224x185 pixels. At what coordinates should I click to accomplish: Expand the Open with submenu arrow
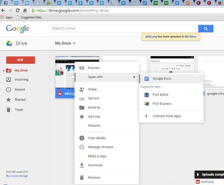coord(134,77)
